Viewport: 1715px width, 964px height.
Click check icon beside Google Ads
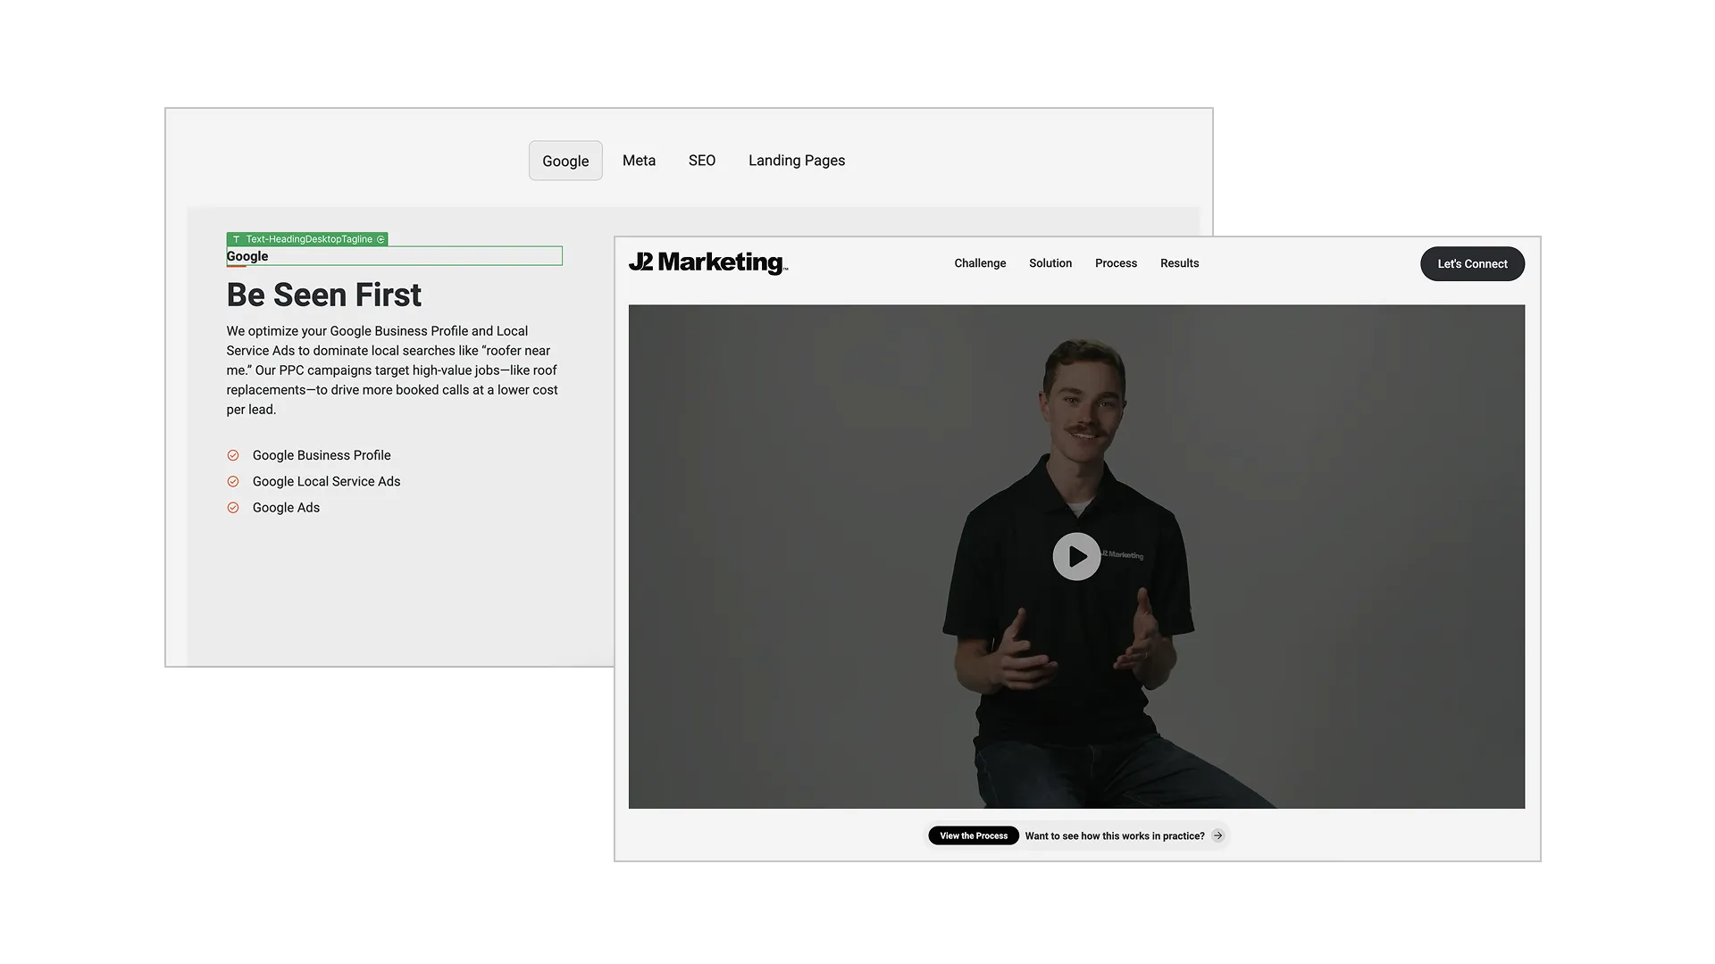pos(233,508)
